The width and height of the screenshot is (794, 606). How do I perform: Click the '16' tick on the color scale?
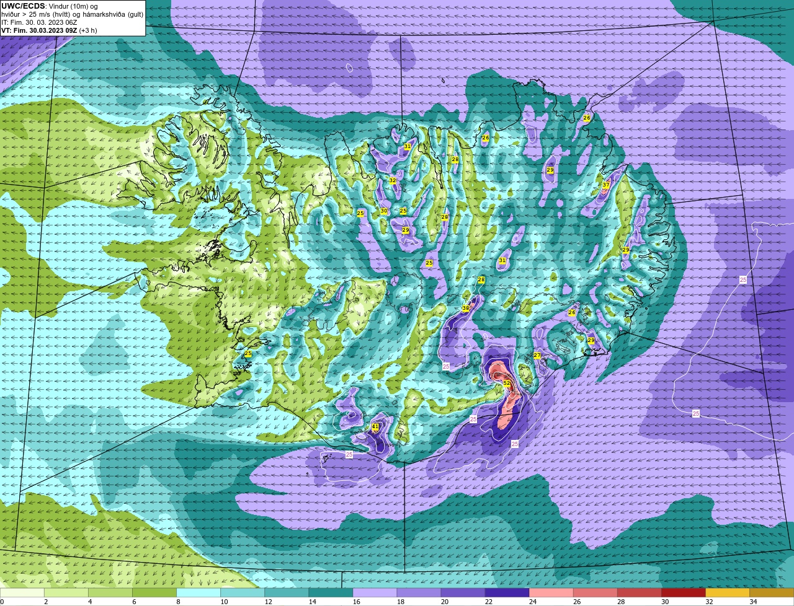pyautogui.click(x=357, y=602)
